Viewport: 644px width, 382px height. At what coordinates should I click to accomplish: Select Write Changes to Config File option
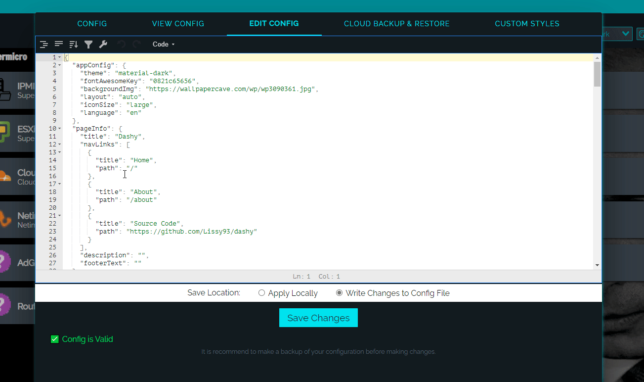tap(339, 293)
